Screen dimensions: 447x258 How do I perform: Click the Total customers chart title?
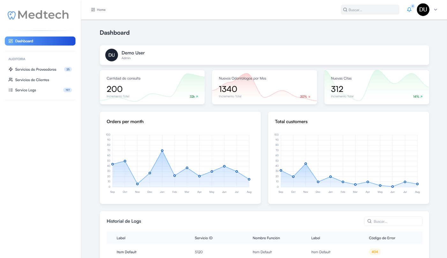(x=291, y=122)
